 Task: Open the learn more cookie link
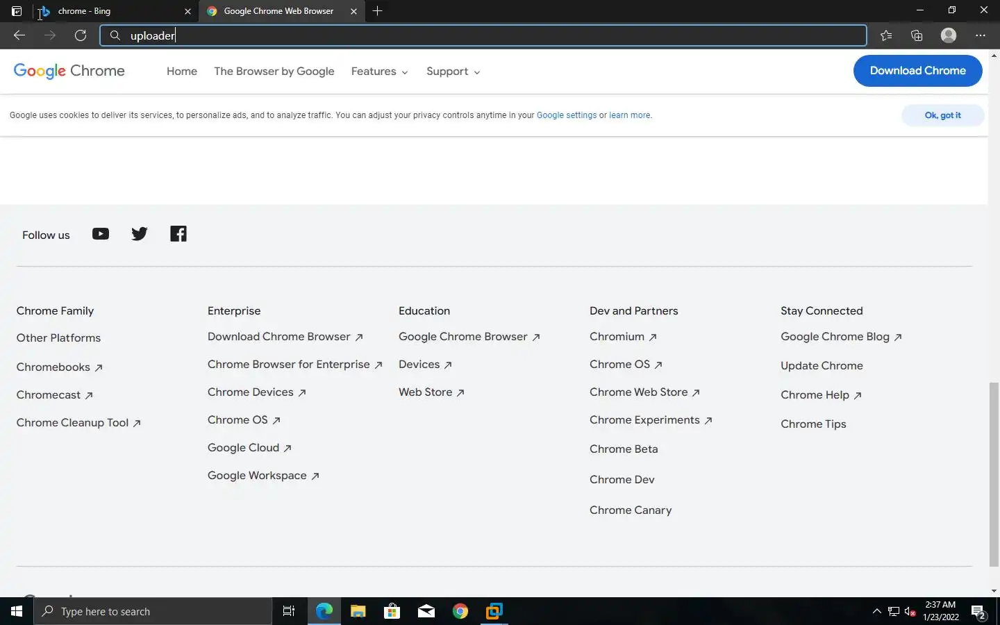click(x=630, y=115)
